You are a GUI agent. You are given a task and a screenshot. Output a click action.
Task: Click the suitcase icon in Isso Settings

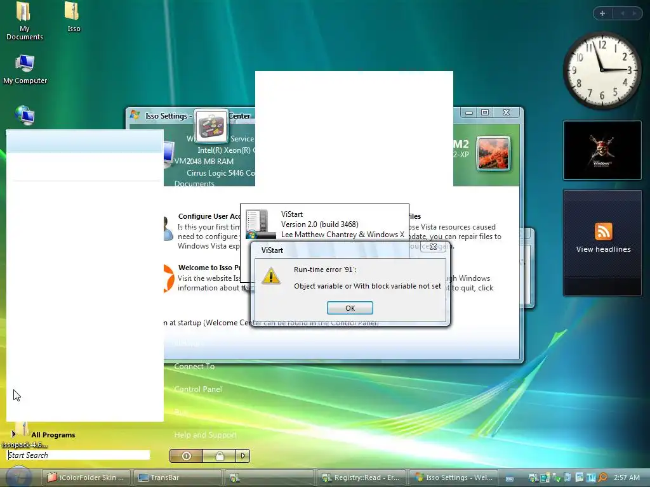point(211,126)
